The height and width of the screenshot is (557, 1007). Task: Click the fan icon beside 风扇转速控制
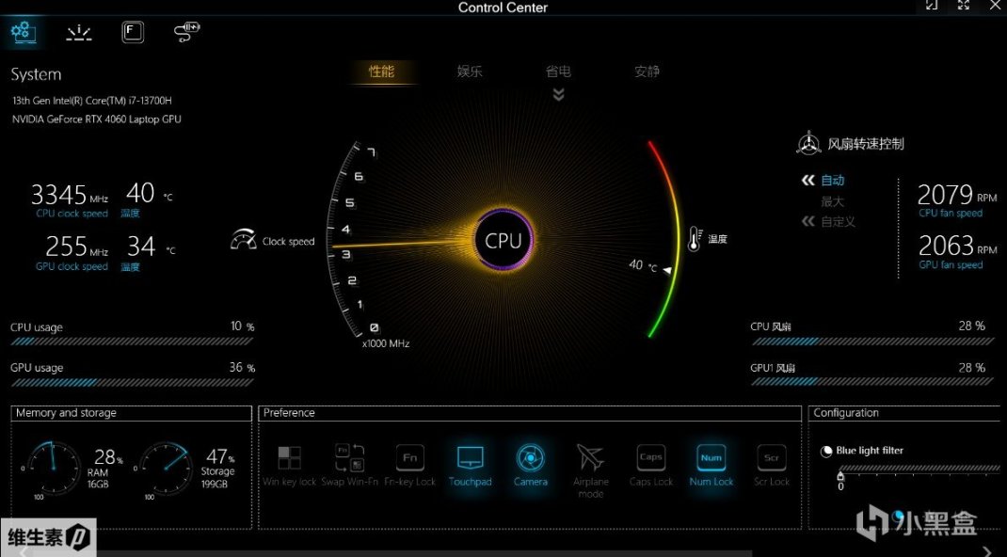(808, 143)
